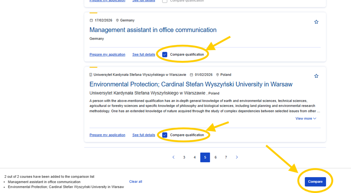This screenshot has width=351, height=193.
Task: Open page 7 of results
Action: tap(226, 157)
